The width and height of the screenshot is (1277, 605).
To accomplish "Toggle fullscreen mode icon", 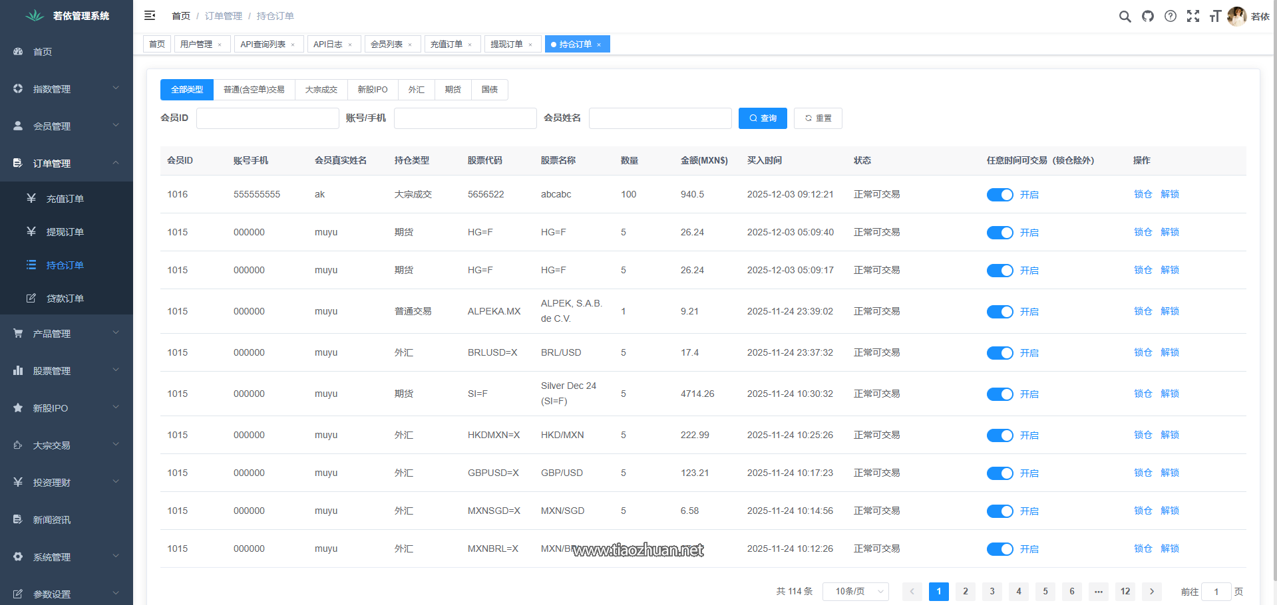I will (x=1193, y=17).
